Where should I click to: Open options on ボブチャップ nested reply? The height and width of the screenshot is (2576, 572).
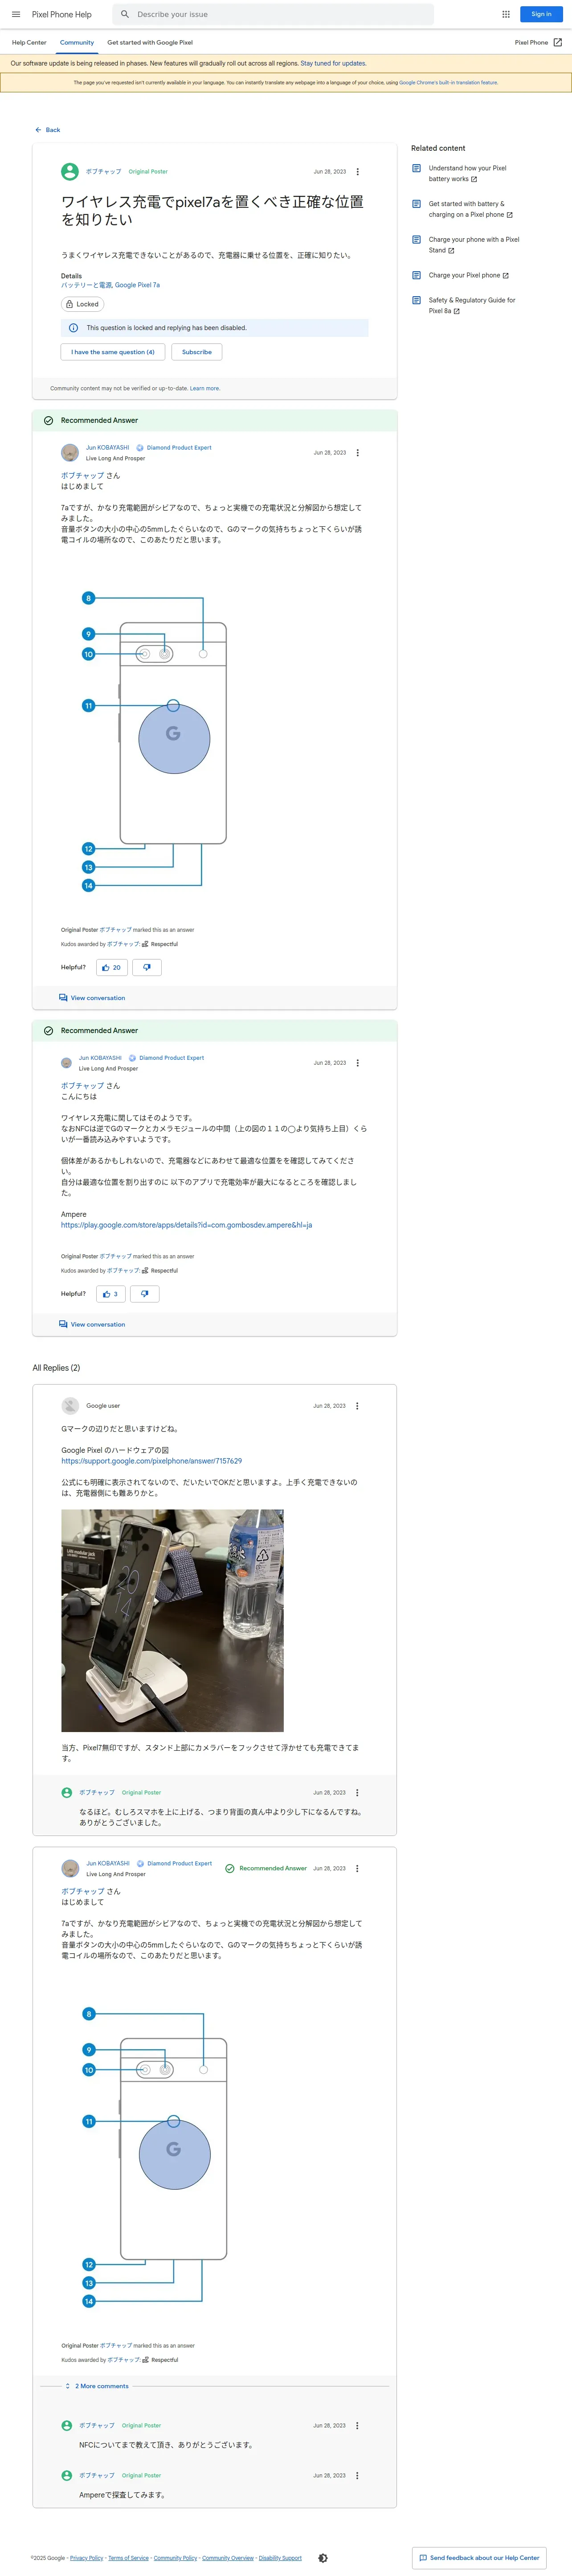pos(357,1793)
